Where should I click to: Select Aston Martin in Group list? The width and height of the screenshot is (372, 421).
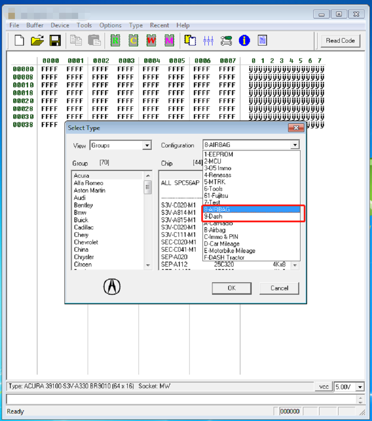tap(108, 190)
